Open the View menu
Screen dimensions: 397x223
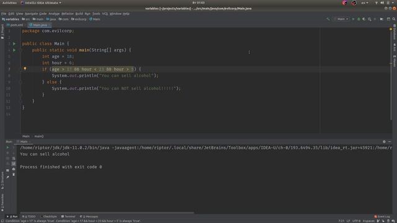point(19,14)
